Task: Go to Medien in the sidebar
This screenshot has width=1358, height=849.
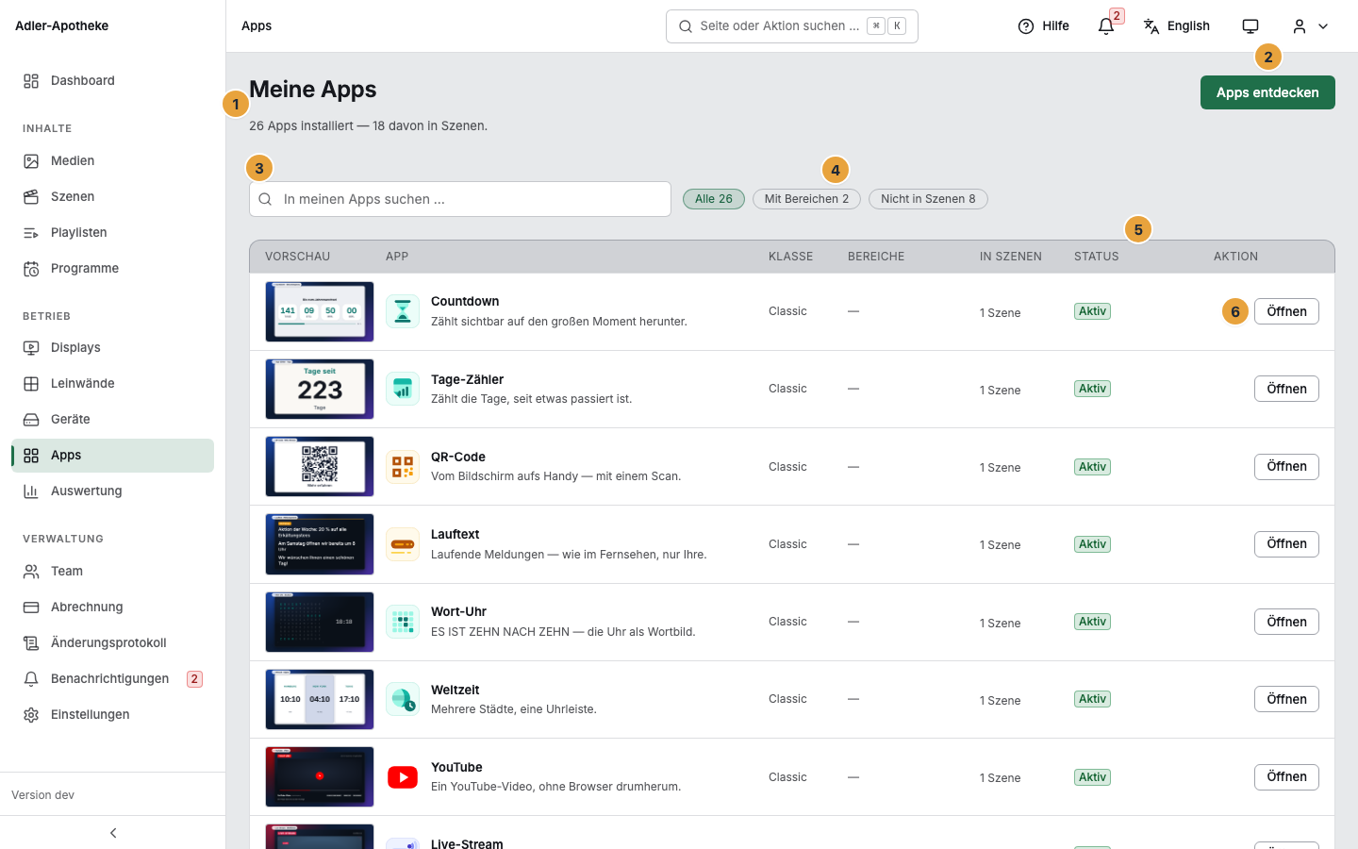Action: tap(112, 161)
